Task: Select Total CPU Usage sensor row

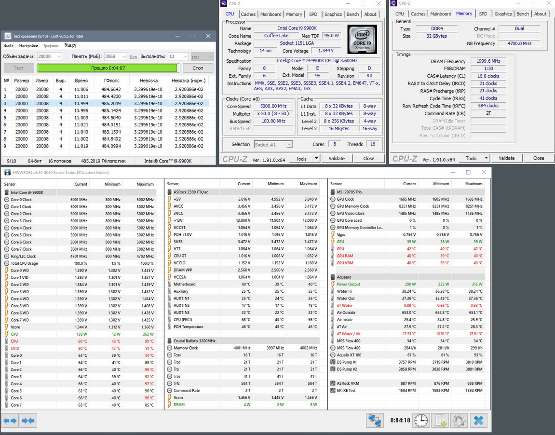Action: (x=79, y=263)
